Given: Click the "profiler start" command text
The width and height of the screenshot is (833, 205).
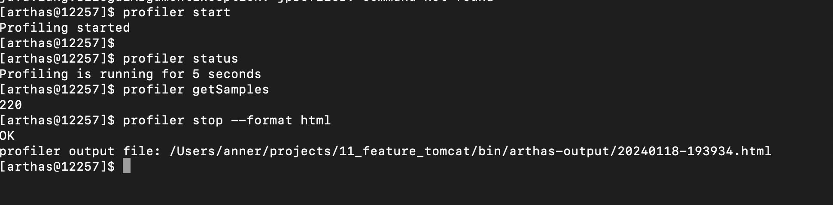Looking at the screenshot, I should (176, 12).
